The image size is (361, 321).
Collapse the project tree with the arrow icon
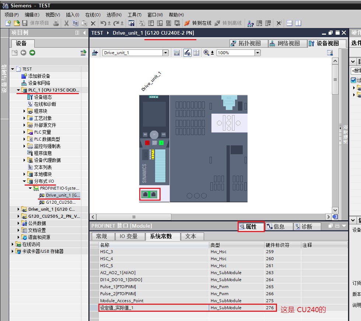pyautogui.click(x=84, y=33)
